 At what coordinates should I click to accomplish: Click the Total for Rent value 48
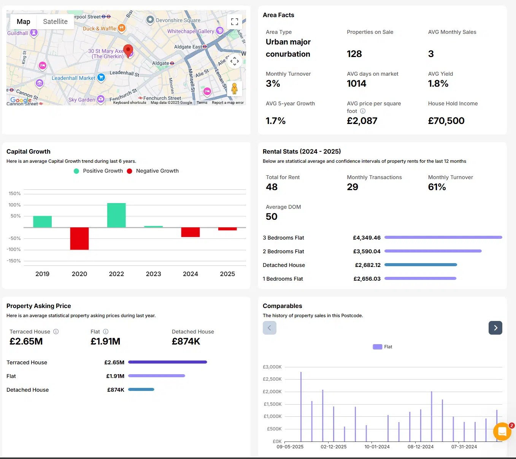tap(272, 187)
